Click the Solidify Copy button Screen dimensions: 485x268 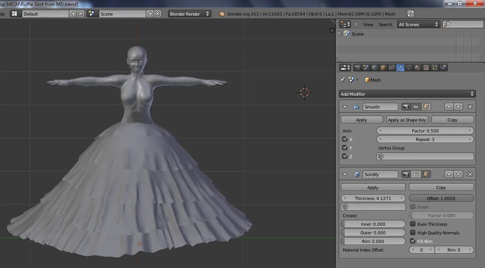click(x=441, y=188)
